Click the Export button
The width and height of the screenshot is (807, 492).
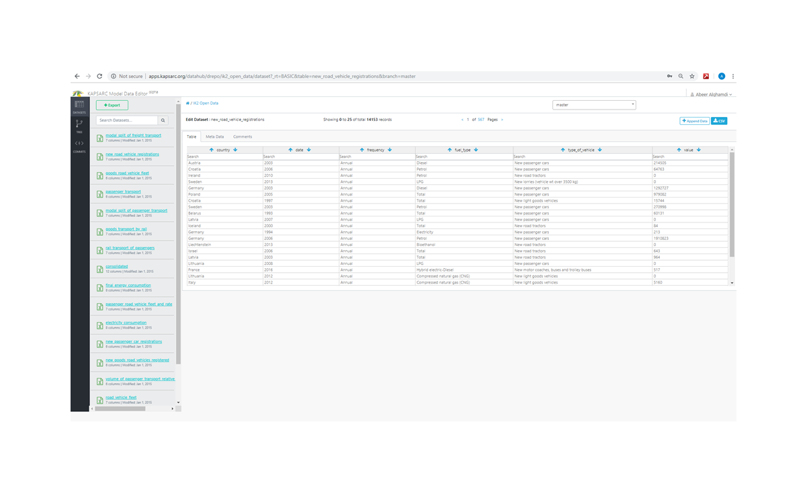coord(112,105)
